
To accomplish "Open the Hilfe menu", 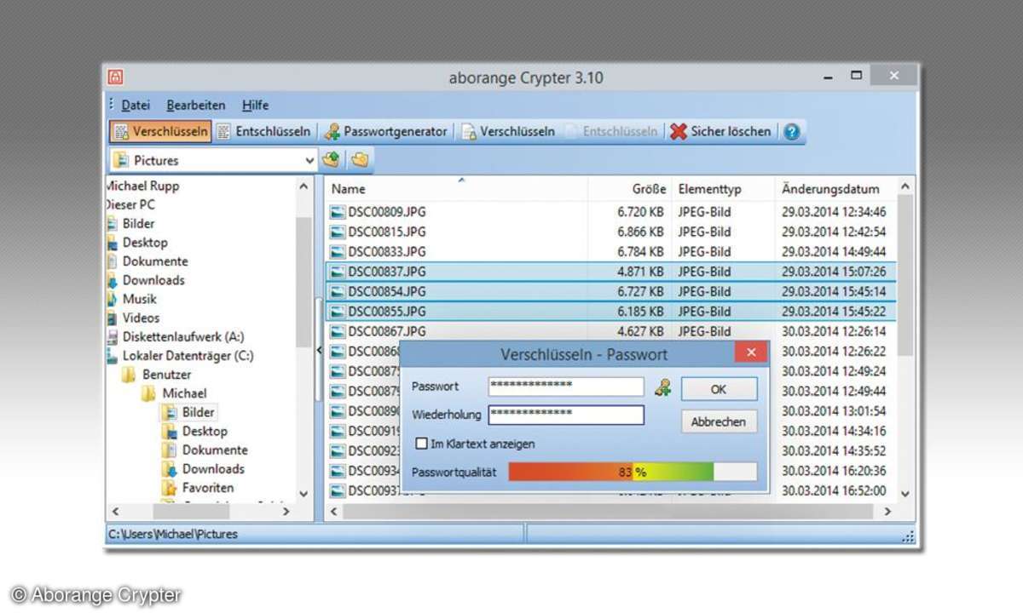I will [255, 106].
